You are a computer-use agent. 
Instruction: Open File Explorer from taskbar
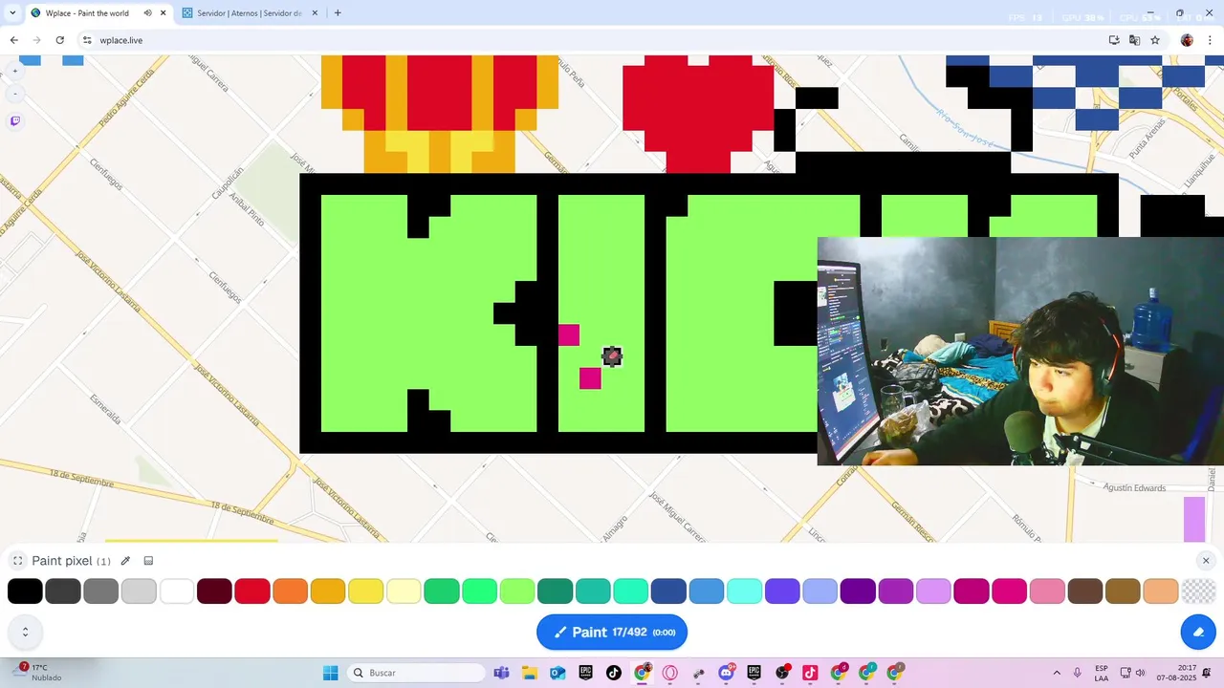pyautogui.click(x=530, y=673)
